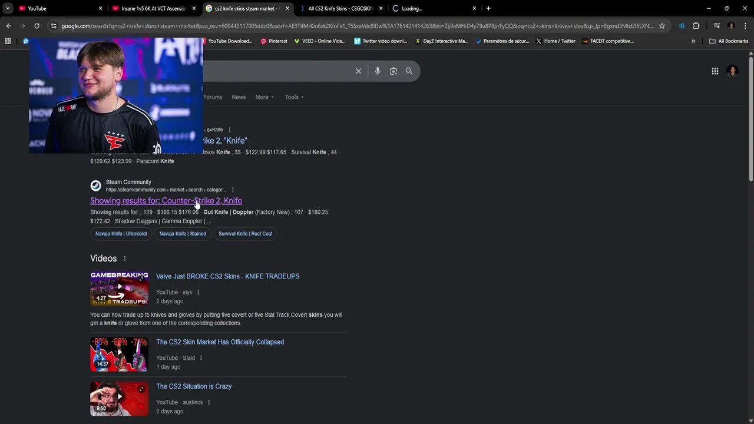754x424 pixels.
Task: Click Navaja Knife | Ultraviolet chip
Action: [x=121, y=234]
